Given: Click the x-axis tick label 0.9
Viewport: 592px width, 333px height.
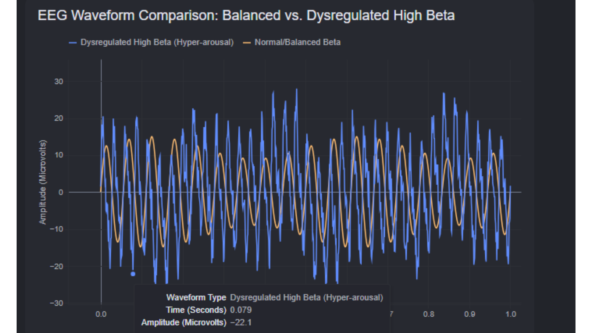Looking at the screenshot, I should point(470,314).
